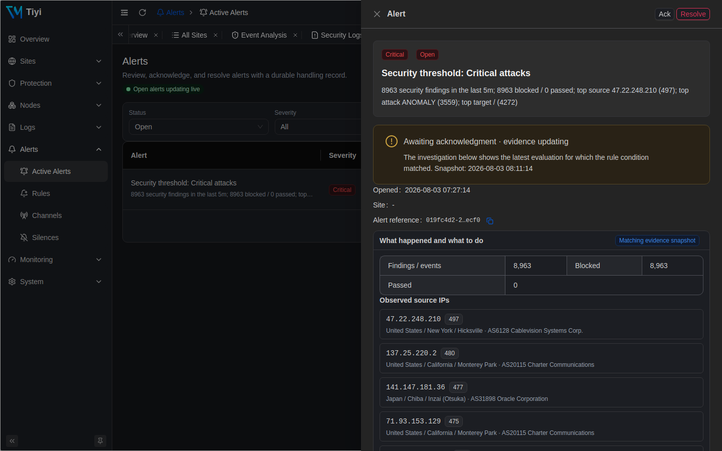Expand the Nodes menu chevron
This screenshot has width=722, height=451.
[99, 105]
